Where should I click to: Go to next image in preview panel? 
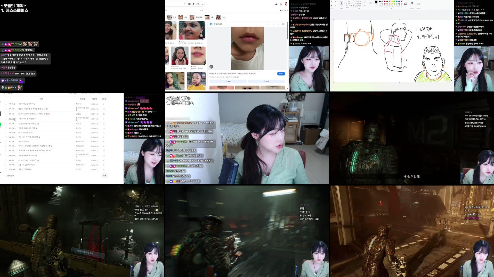tap(273, 24)
